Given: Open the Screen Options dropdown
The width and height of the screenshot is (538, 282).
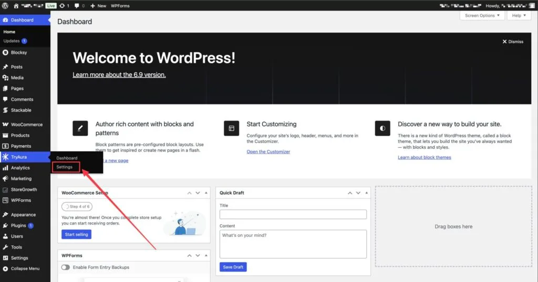Looking at the screenshot, I should [x=482, y=15].
